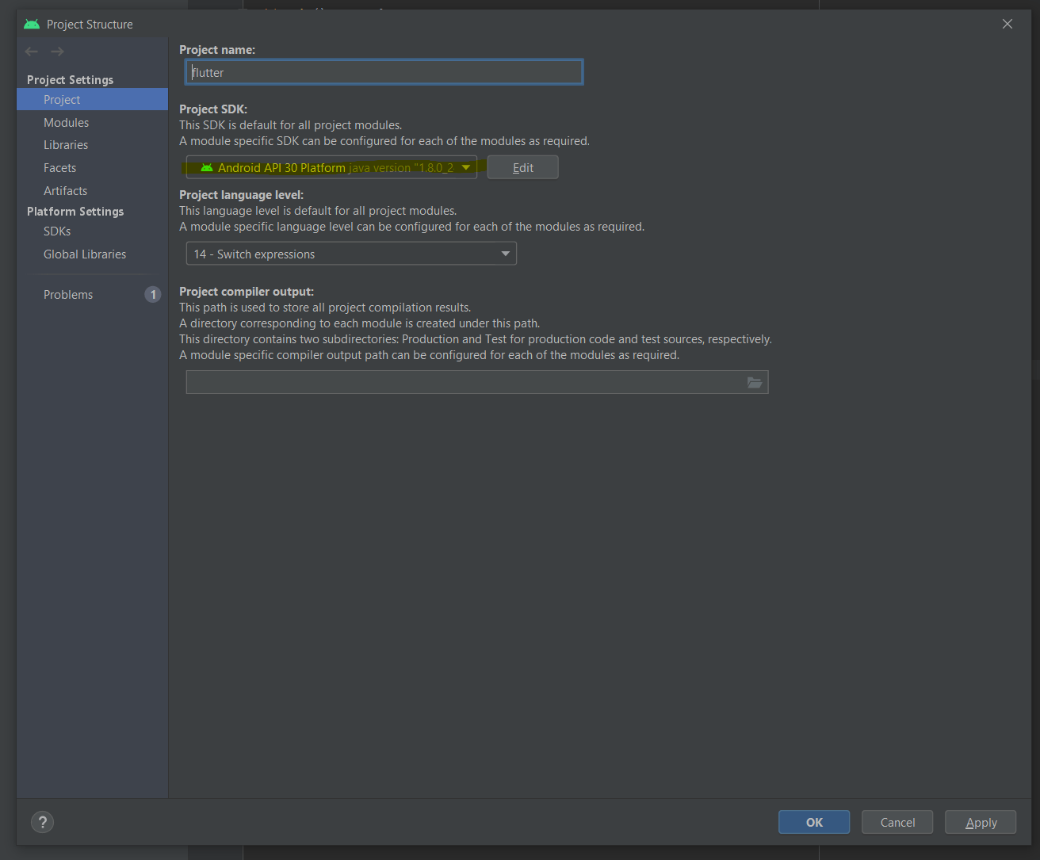Open Global Libraries settings

point(85,254)
